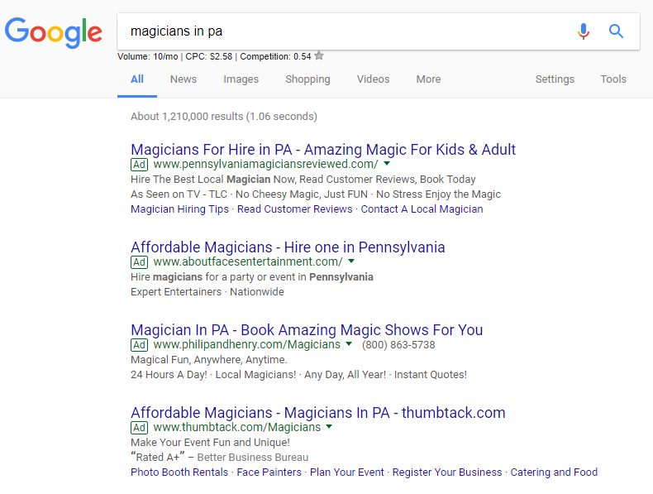The image size is (653, 494).
Task: Click the Make Your Event Fun and Unique text
Action: (x=210, y=443)
